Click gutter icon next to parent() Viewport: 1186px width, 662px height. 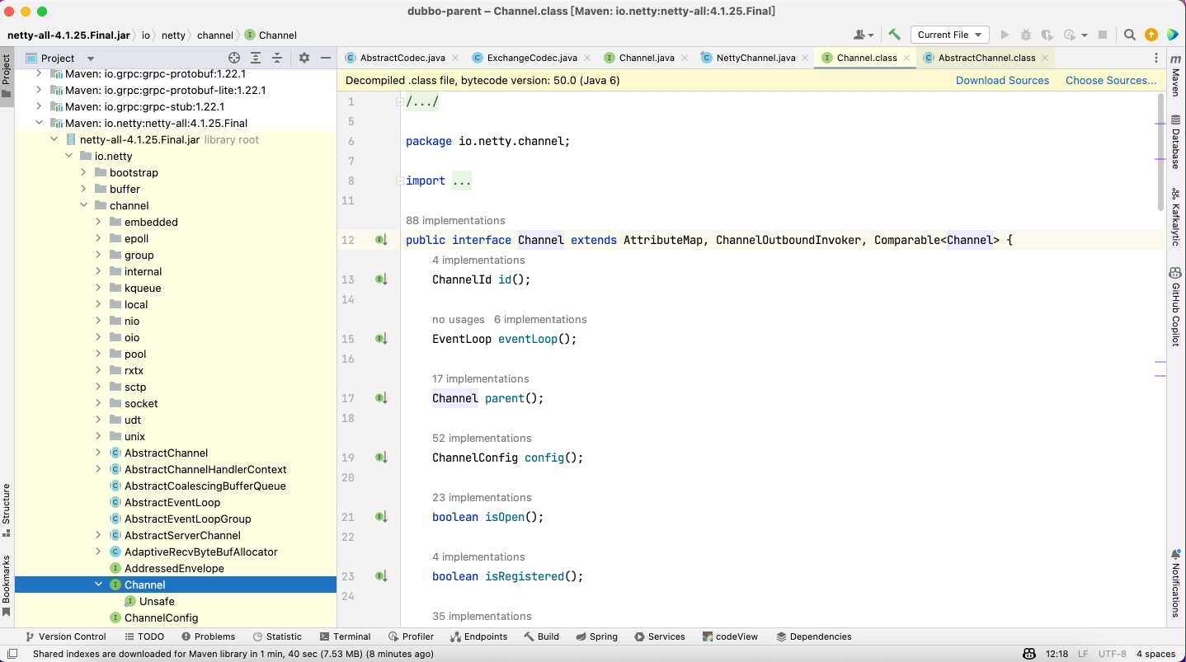click(381, 398)
